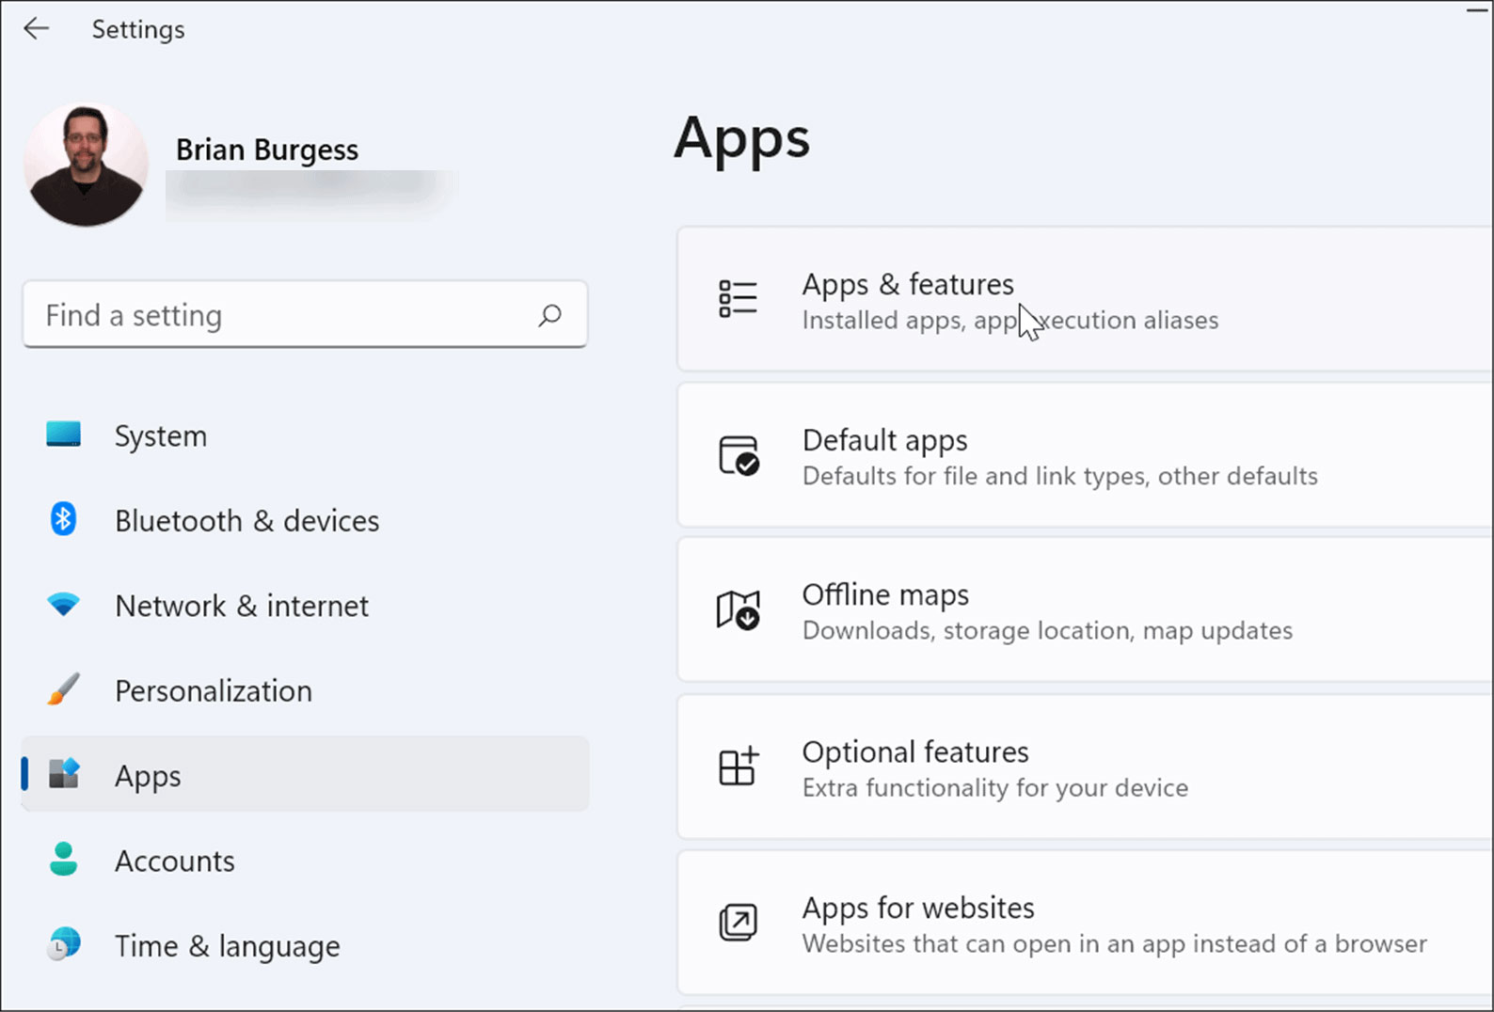Click the Apps & features list icon
The height and width of the screenshot is (1012, 1494).
point(738,299)
